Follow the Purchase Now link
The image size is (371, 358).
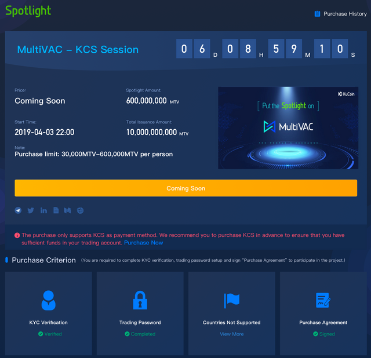(144, 243)
